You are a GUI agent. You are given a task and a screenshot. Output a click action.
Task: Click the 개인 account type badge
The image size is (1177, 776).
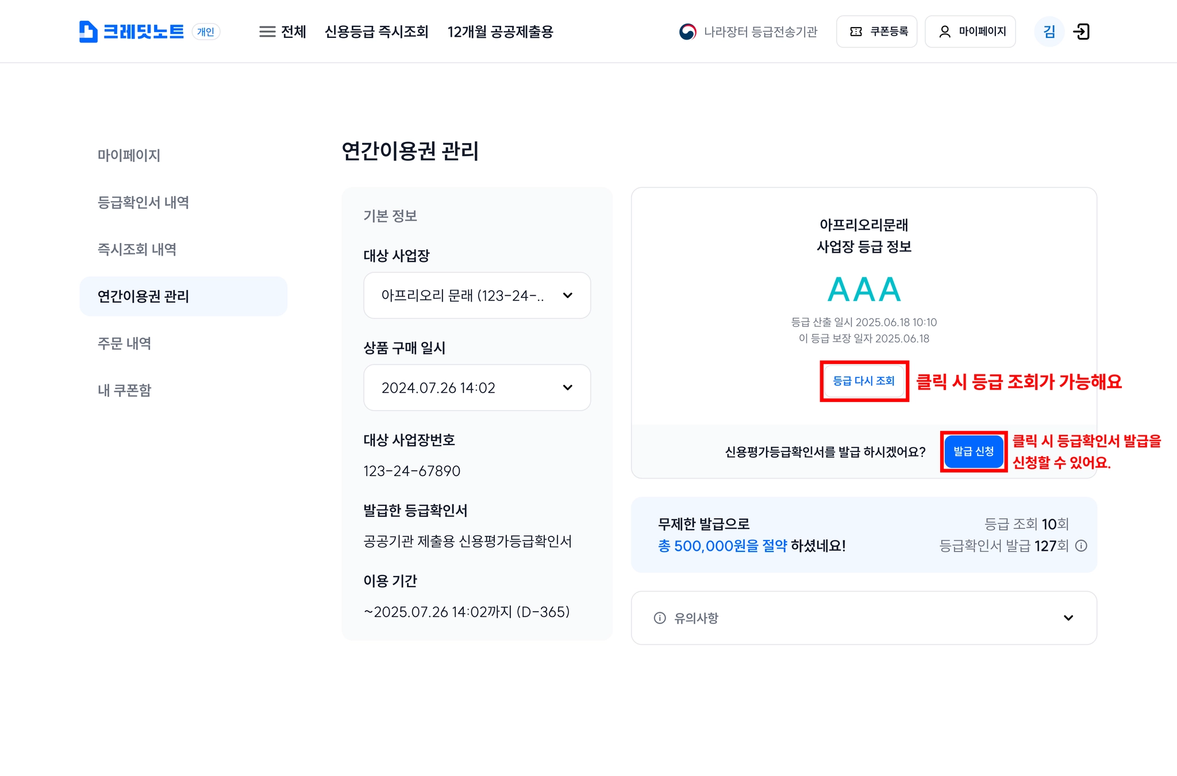click(205, 32)
